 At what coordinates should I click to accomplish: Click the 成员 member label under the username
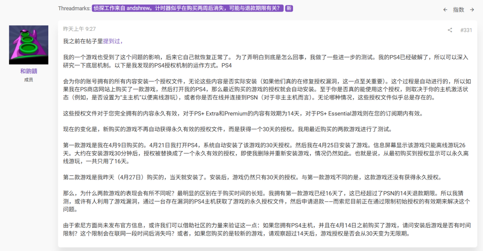pyautogui.click(x=29, y=80)
